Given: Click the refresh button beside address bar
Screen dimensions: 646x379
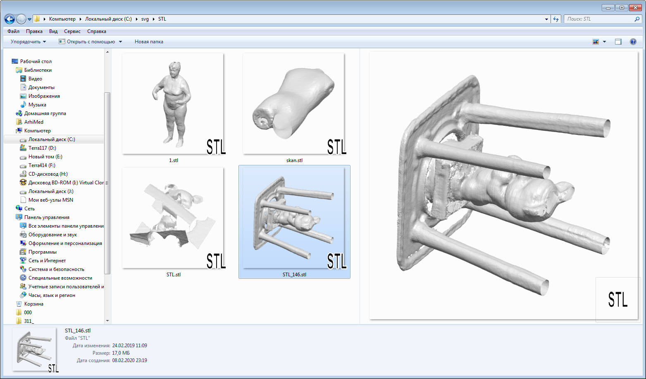Looking at the screenshot, I should point(556,19).
